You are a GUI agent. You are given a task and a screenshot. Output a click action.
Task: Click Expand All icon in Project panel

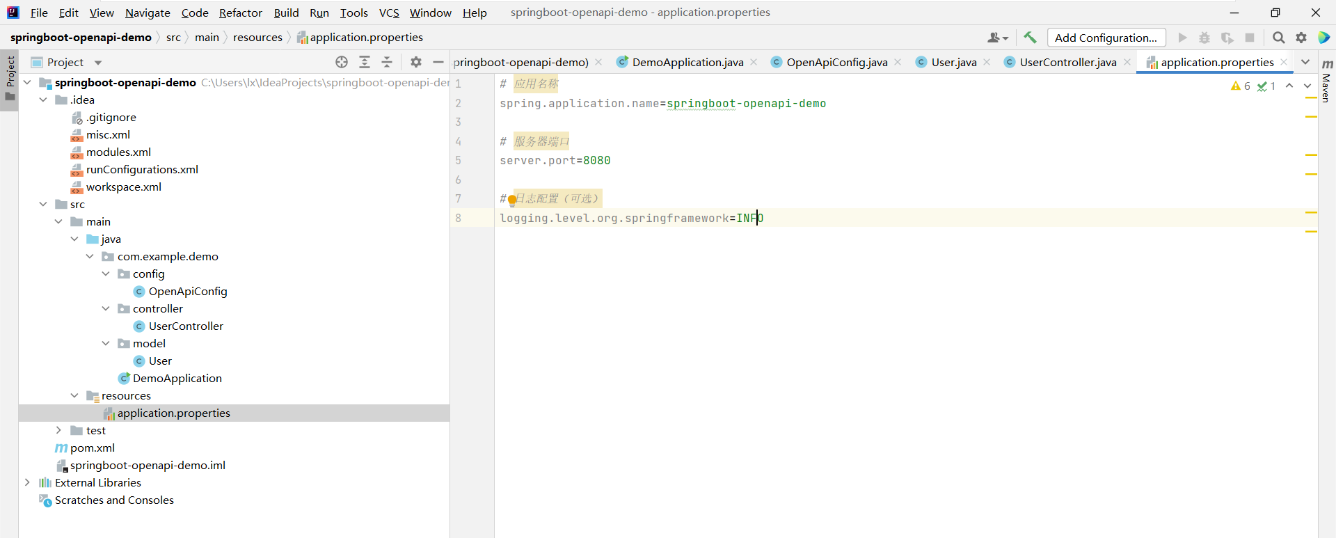tap(365, 62)
